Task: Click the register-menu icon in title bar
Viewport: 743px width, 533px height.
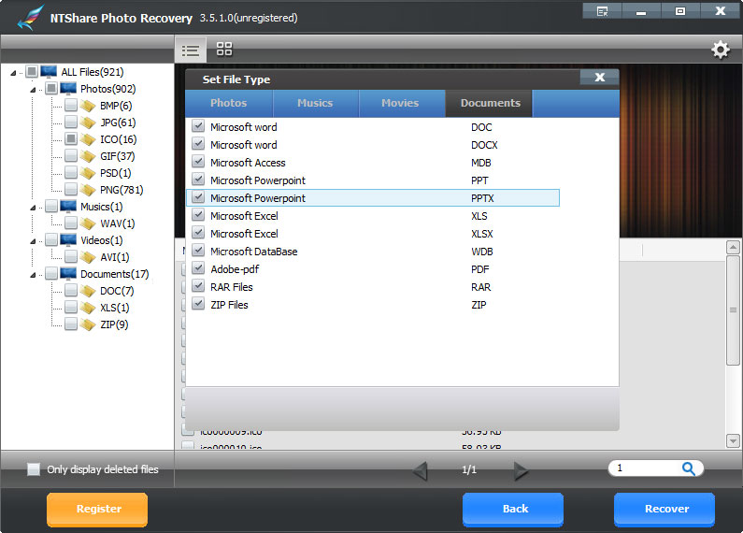Action: click(x=602, y=11)
